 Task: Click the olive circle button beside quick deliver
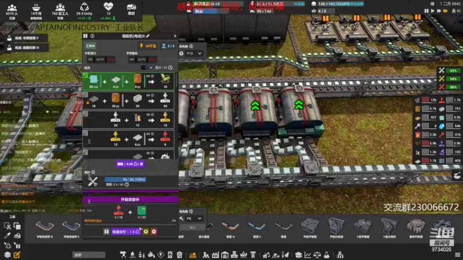click(146, 232)
